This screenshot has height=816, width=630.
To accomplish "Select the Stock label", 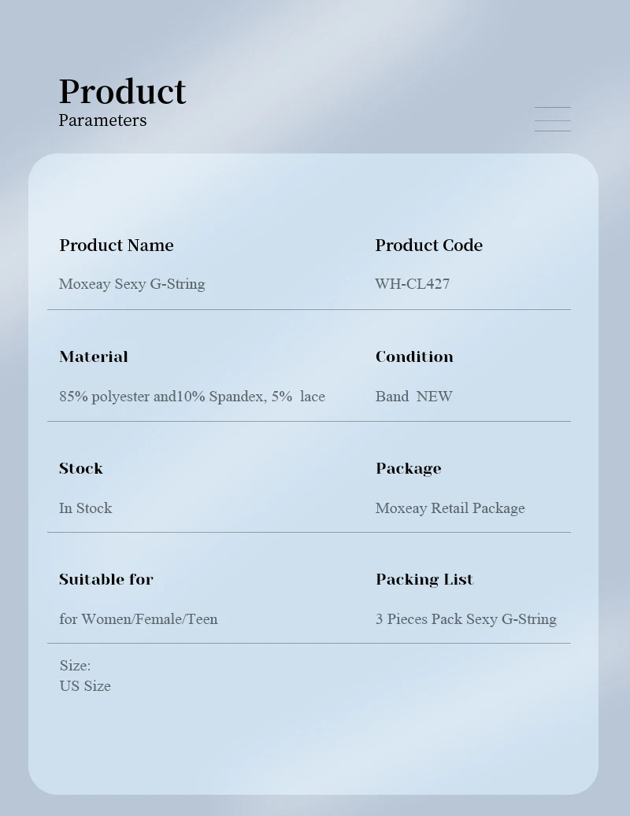I will coord(80,468).
